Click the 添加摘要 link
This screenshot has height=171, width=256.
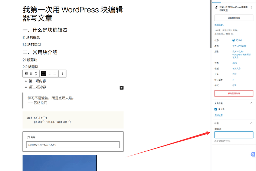point(219,25)
